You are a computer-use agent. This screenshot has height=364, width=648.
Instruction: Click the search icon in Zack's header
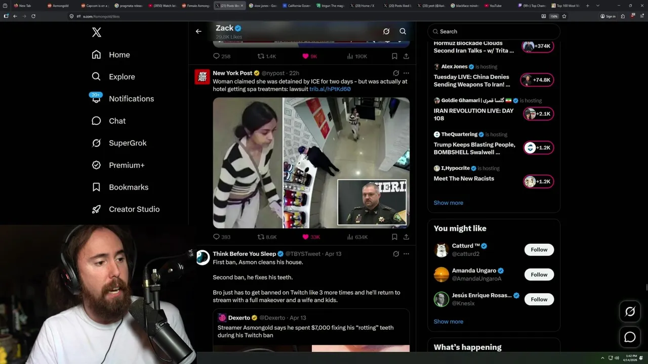point(403,31)
